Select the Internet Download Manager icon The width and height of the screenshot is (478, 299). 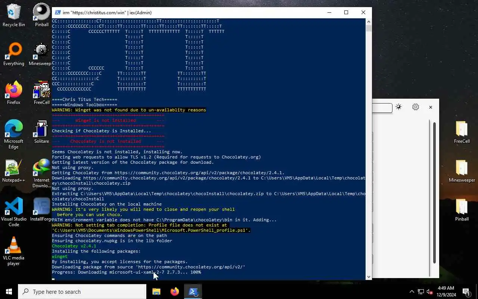click(x=42, y=173)
